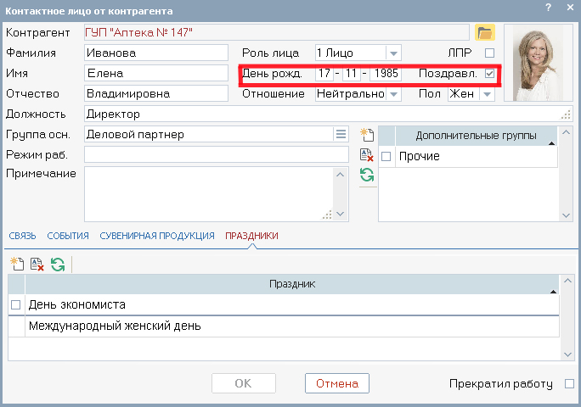The height and width of the screenshot is (407, 581).
Task: Toggle the ЛПР checkbox
Action: pyautogui.click(x=489, y=53)
